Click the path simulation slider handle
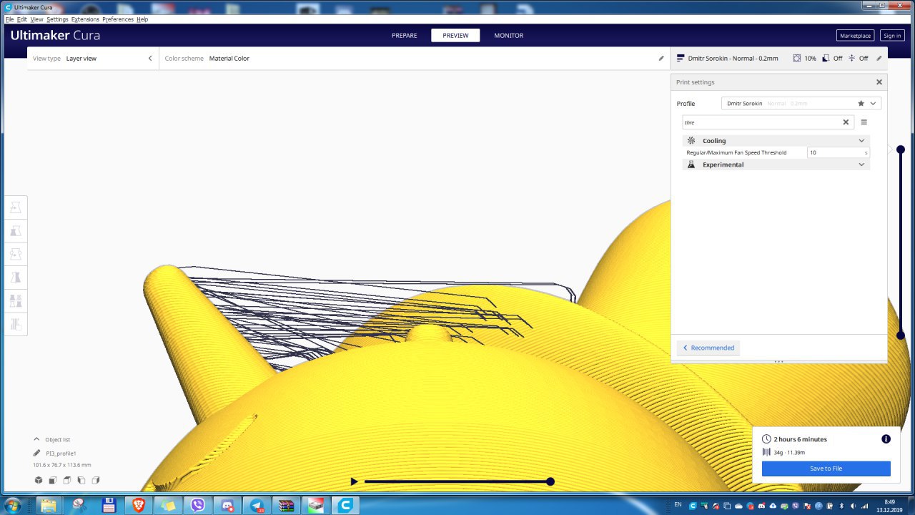 [550, 481]
